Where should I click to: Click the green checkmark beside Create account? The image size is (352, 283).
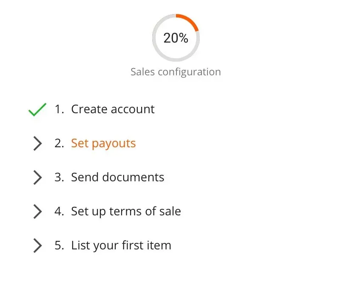[x=37, y=110]
